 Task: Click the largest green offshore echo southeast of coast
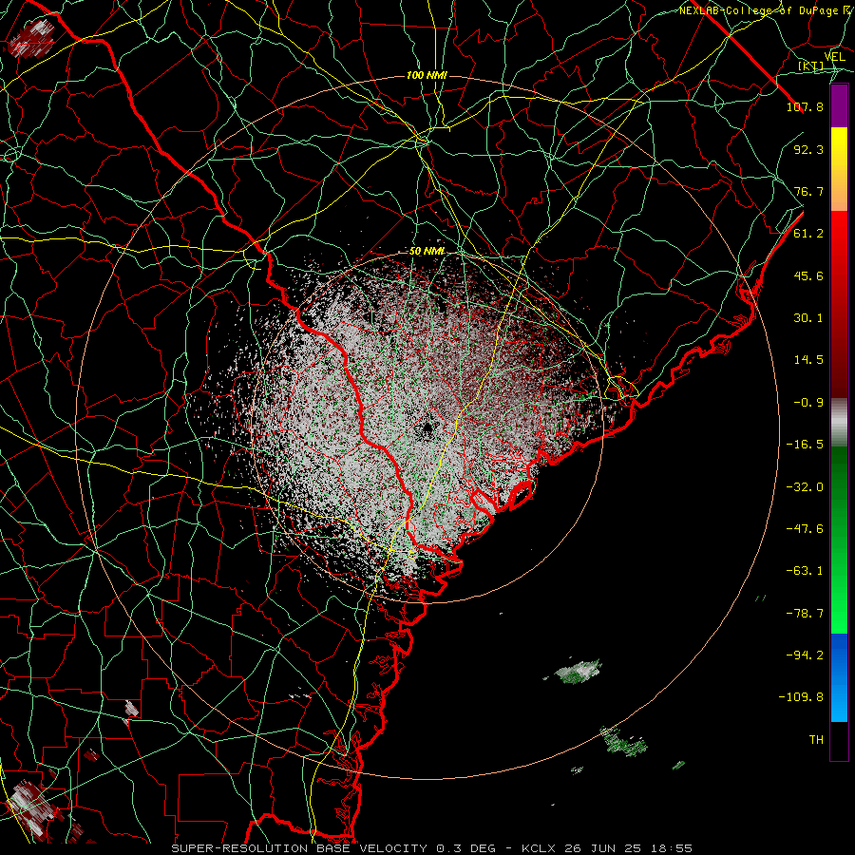coord(576,672)
